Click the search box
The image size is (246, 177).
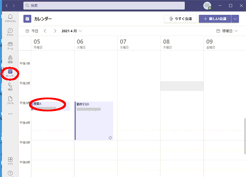tap(111, 6)
